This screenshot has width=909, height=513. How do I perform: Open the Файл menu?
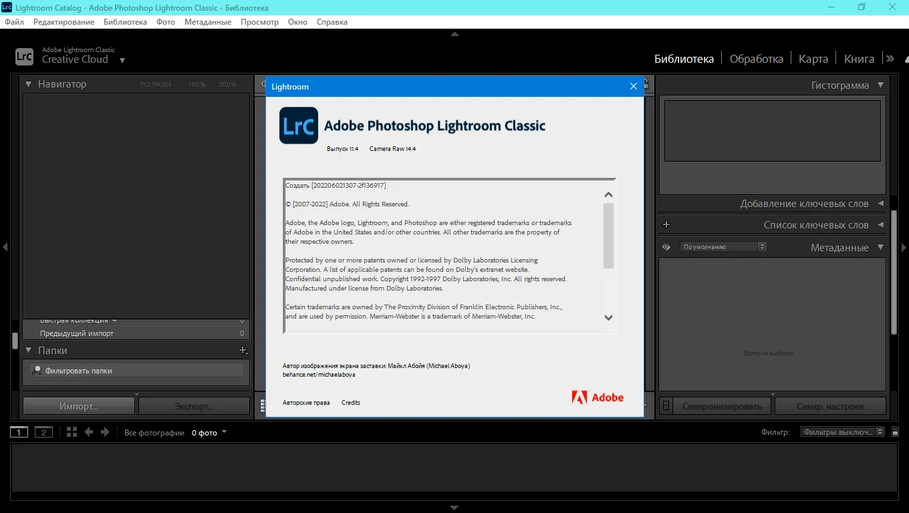14,22
